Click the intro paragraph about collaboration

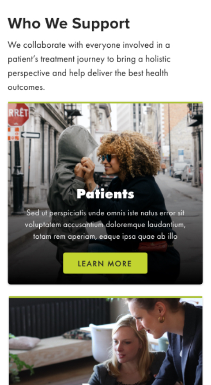click(89, 66)
